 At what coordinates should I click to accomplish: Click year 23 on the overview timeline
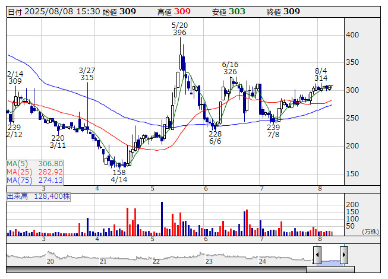point(209,261)
